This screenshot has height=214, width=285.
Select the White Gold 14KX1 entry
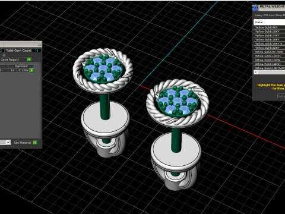click(x=269, y=64)
